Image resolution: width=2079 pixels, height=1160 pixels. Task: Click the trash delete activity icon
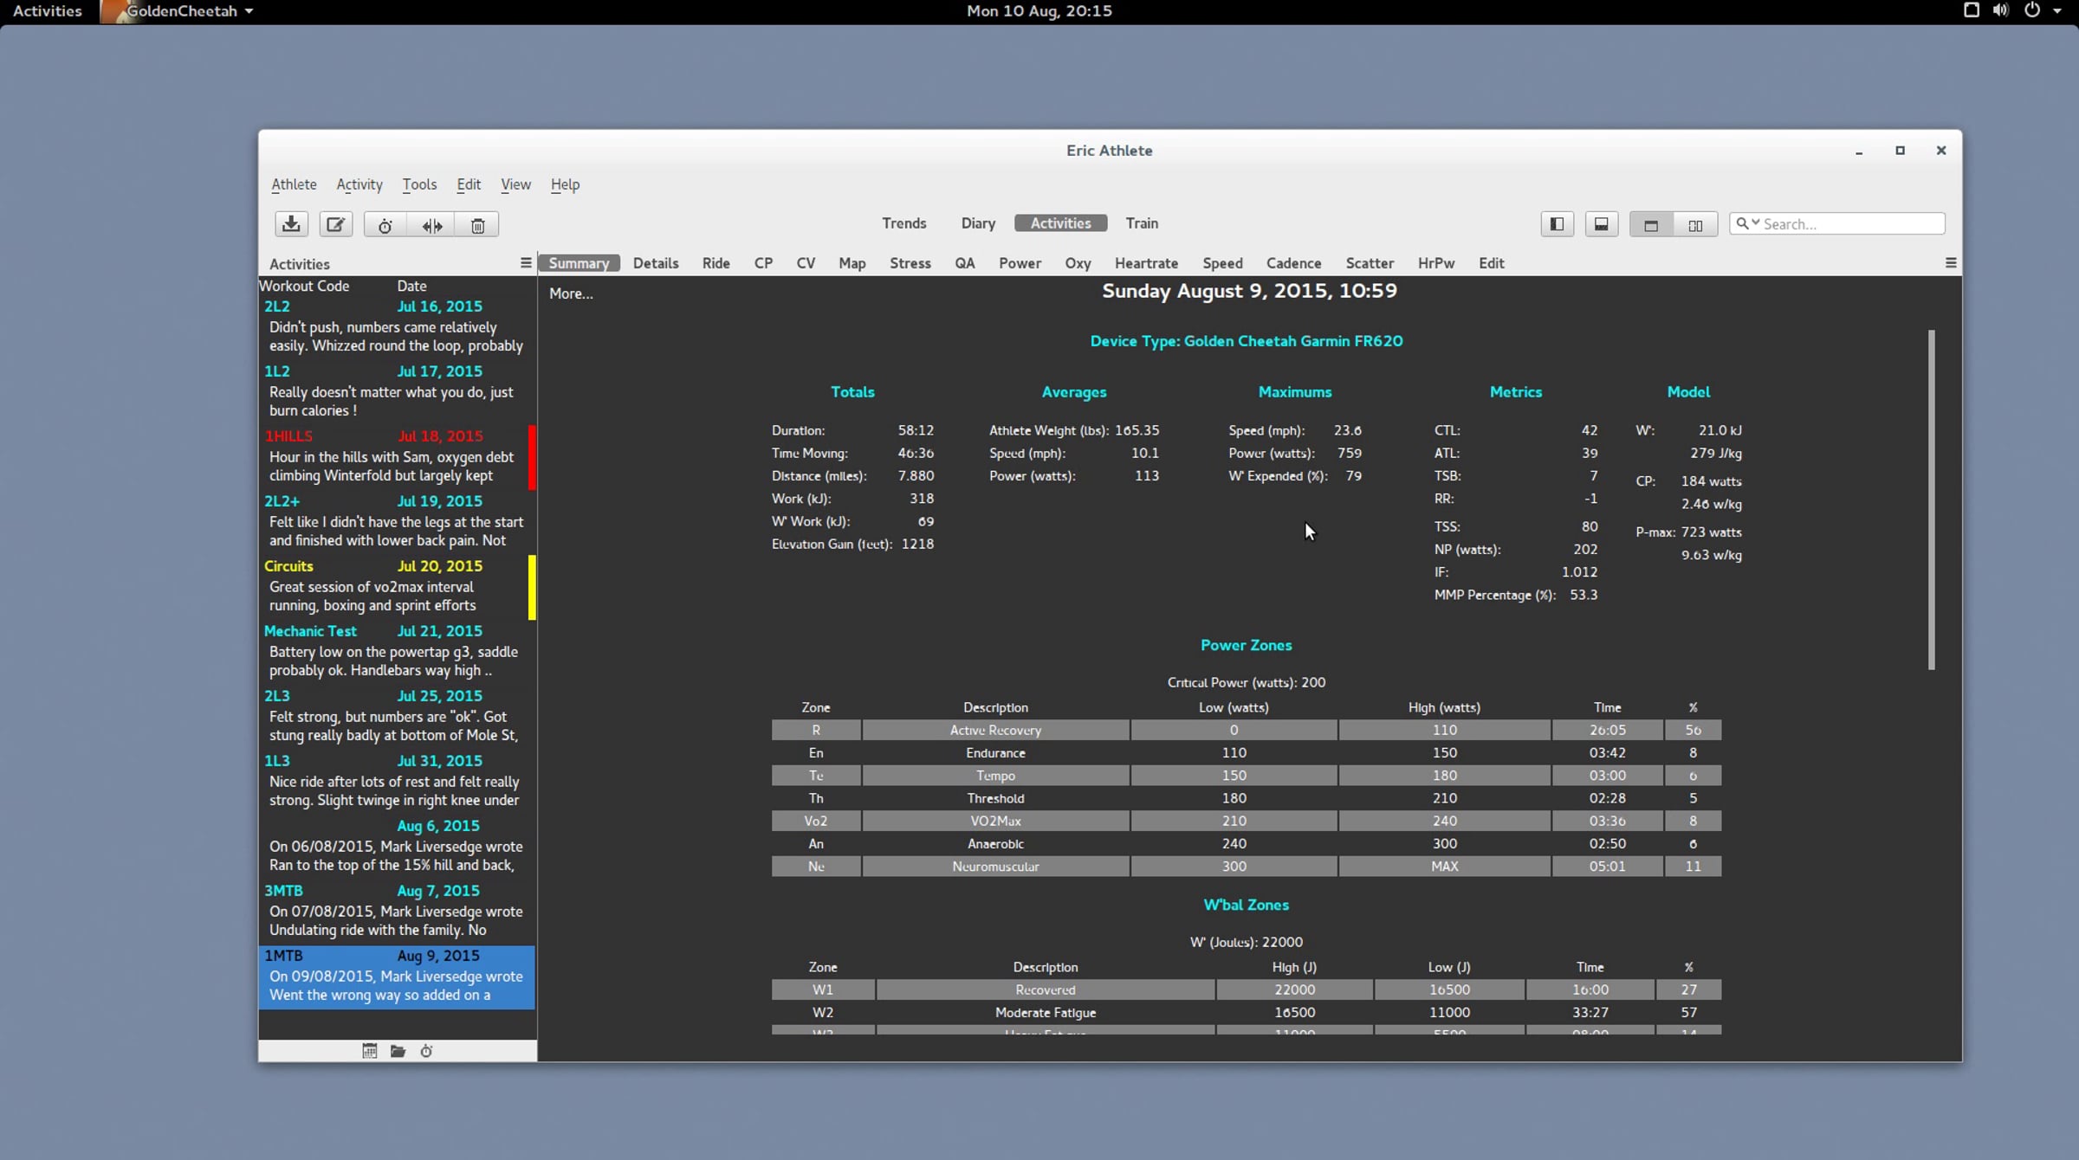click(x=477, y=225)
